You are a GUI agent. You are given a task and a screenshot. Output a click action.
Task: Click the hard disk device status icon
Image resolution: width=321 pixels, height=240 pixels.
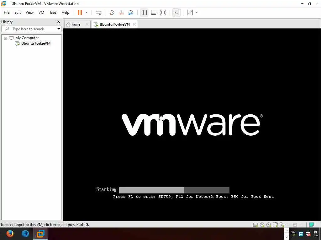tap(255, 225)
